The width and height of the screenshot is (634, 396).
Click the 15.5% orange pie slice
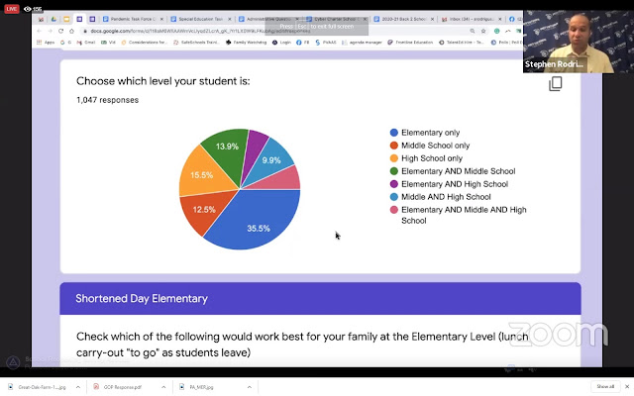(x=202, y=174)
